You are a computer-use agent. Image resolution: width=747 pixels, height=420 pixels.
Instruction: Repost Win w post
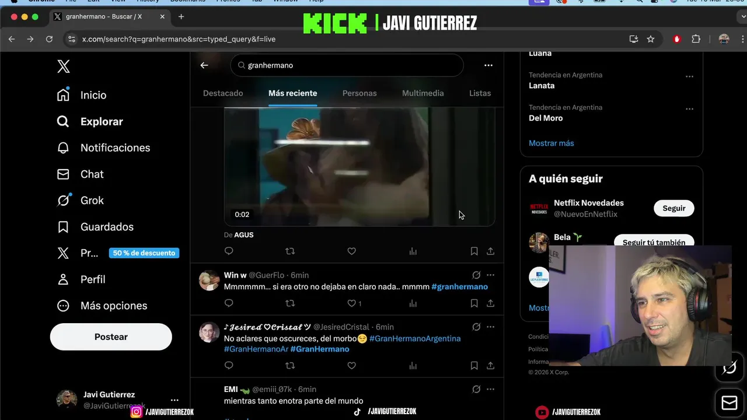(290, 303)
